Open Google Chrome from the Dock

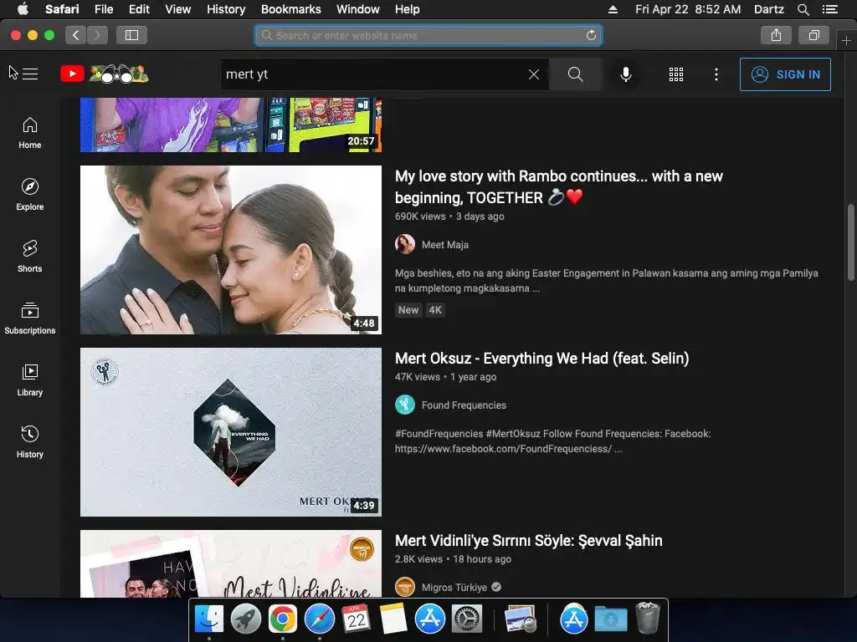283,619
